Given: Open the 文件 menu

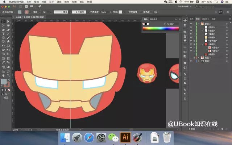Looking at the screenshot, I should tap(29, 2).
